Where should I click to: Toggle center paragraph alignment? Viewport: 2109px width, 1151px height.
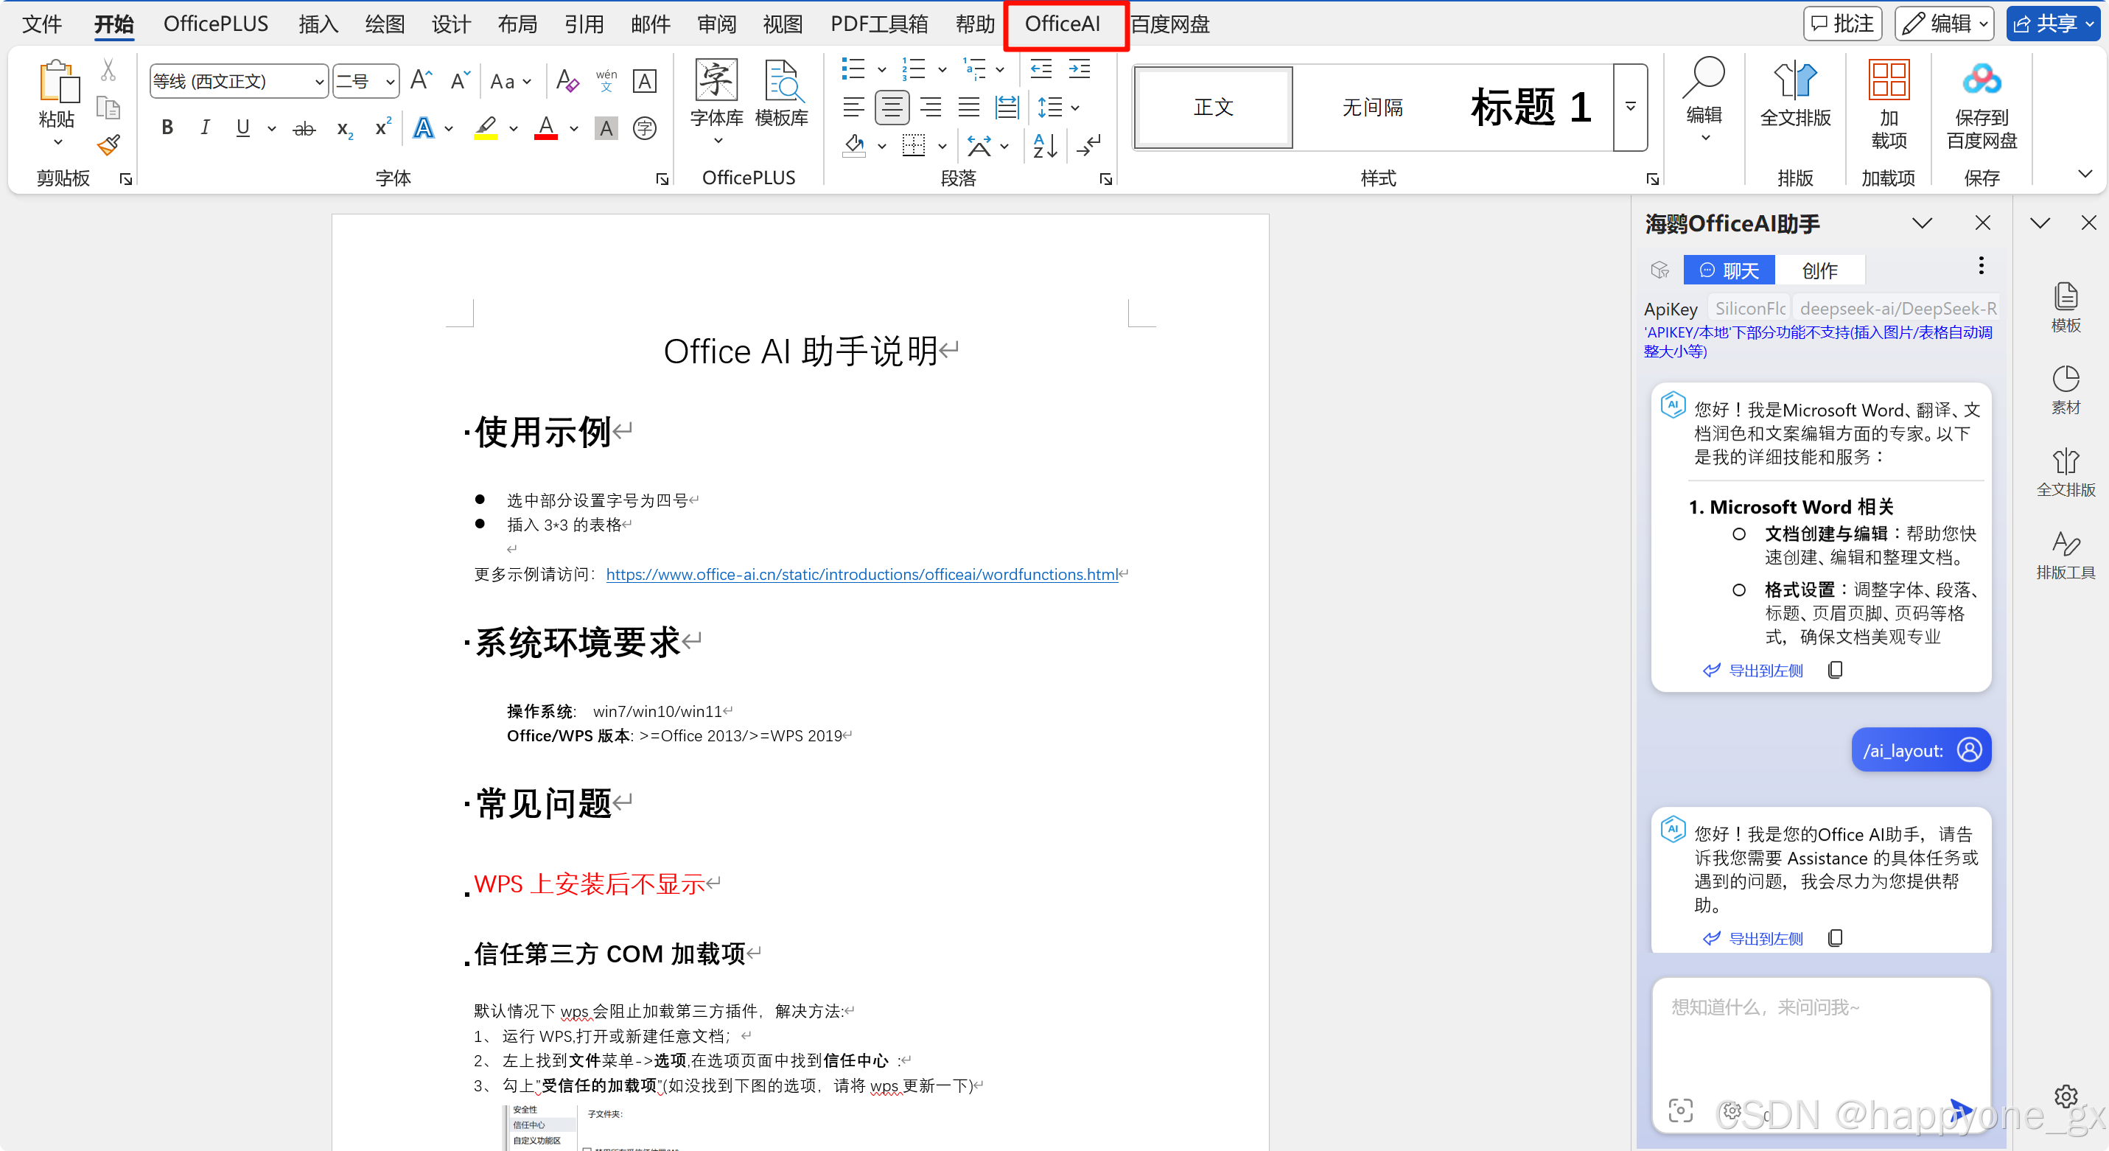click(892, 108)
